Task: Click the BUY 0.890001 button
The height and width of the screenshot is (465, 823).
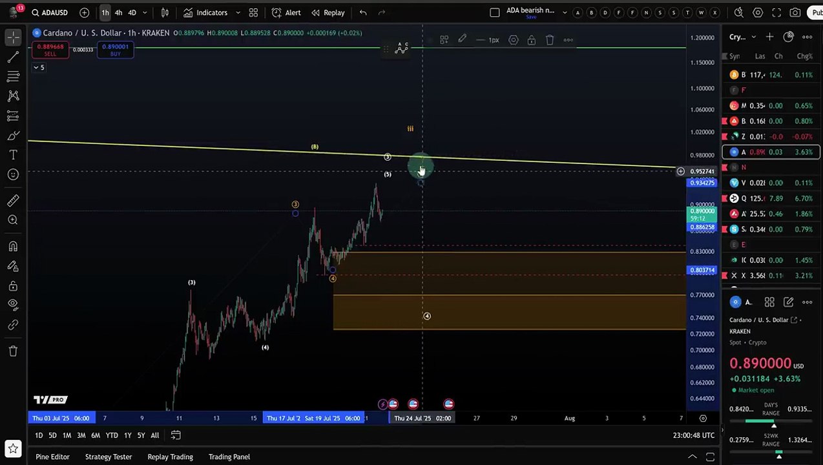Action: coord(115,50)
